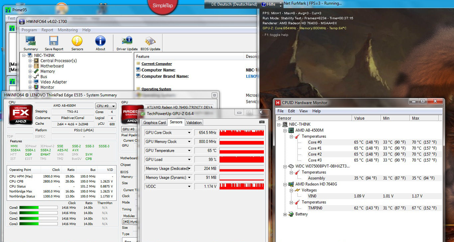Open the CPU #0 selector dropdown
Viewport: 454px width, 242px height.
(x=106, y=106)
